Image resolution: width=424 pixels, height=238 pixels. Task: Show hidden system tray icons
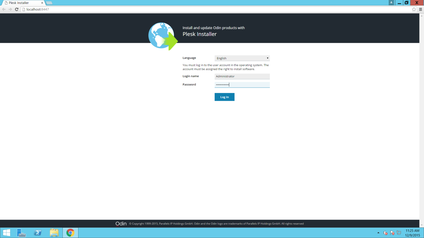tap(378, 233)
